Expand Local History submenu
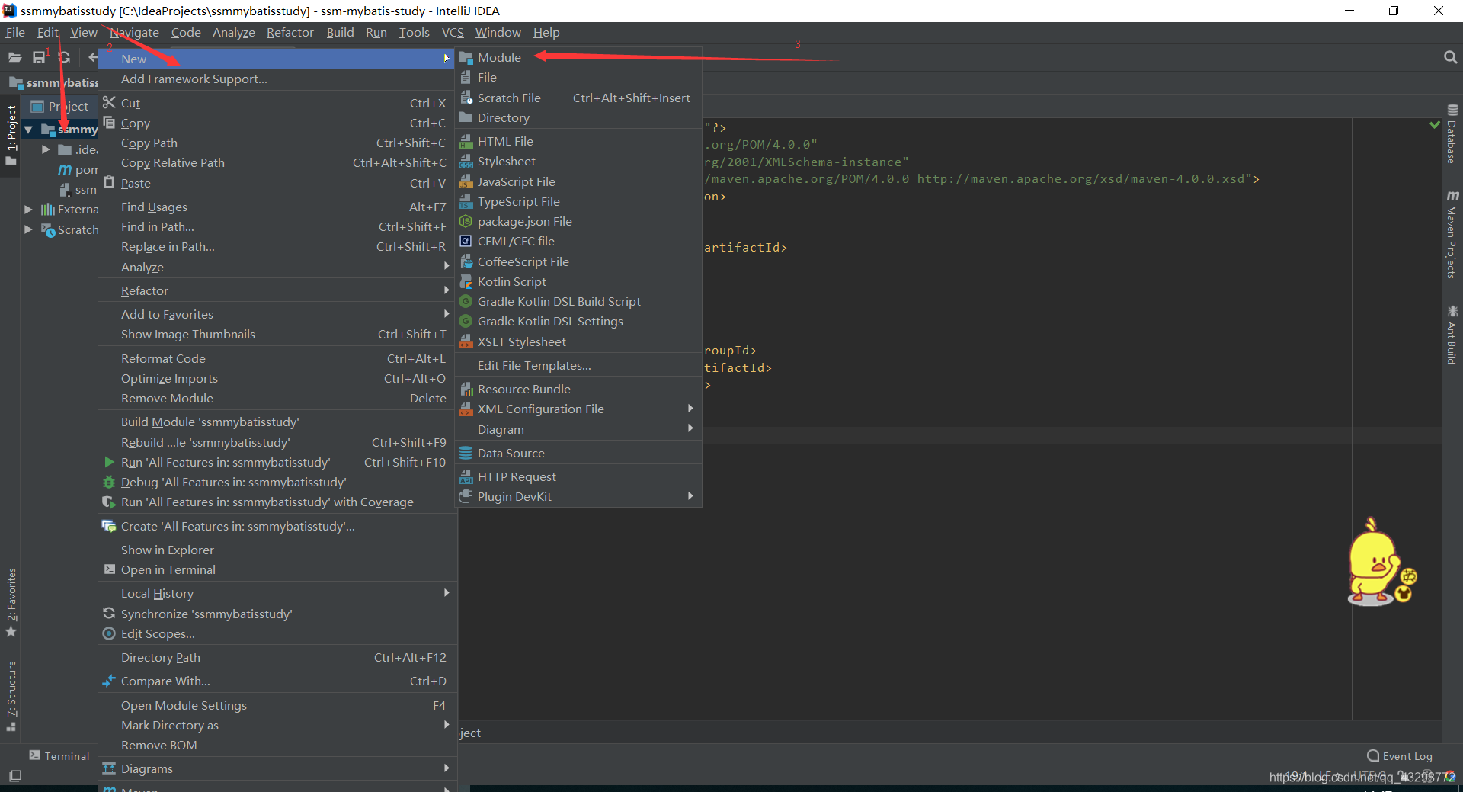Image resolution: width=1463 pixels, height=792 pixels. tap(277, 594)
